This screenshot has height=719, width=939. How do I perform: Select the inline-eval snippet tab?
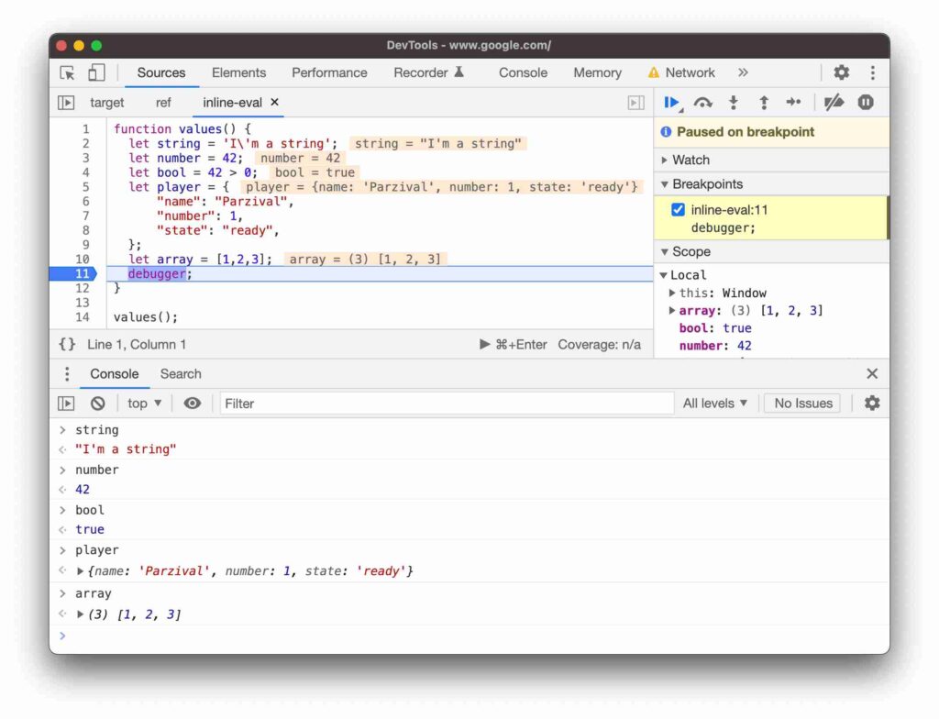[232, 103]
